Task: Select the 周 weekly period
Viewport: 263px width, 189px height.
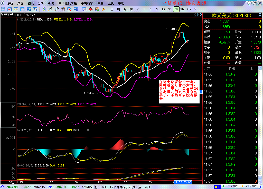Action: (118, 9)
